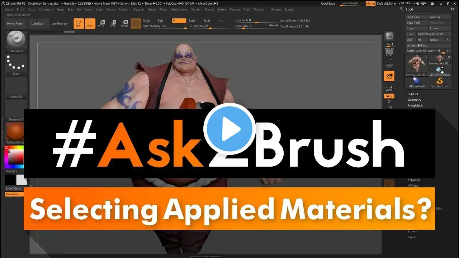Select the SimpleBrush tool icon
The height and width of the screenshot is (258, 459).
440,82
